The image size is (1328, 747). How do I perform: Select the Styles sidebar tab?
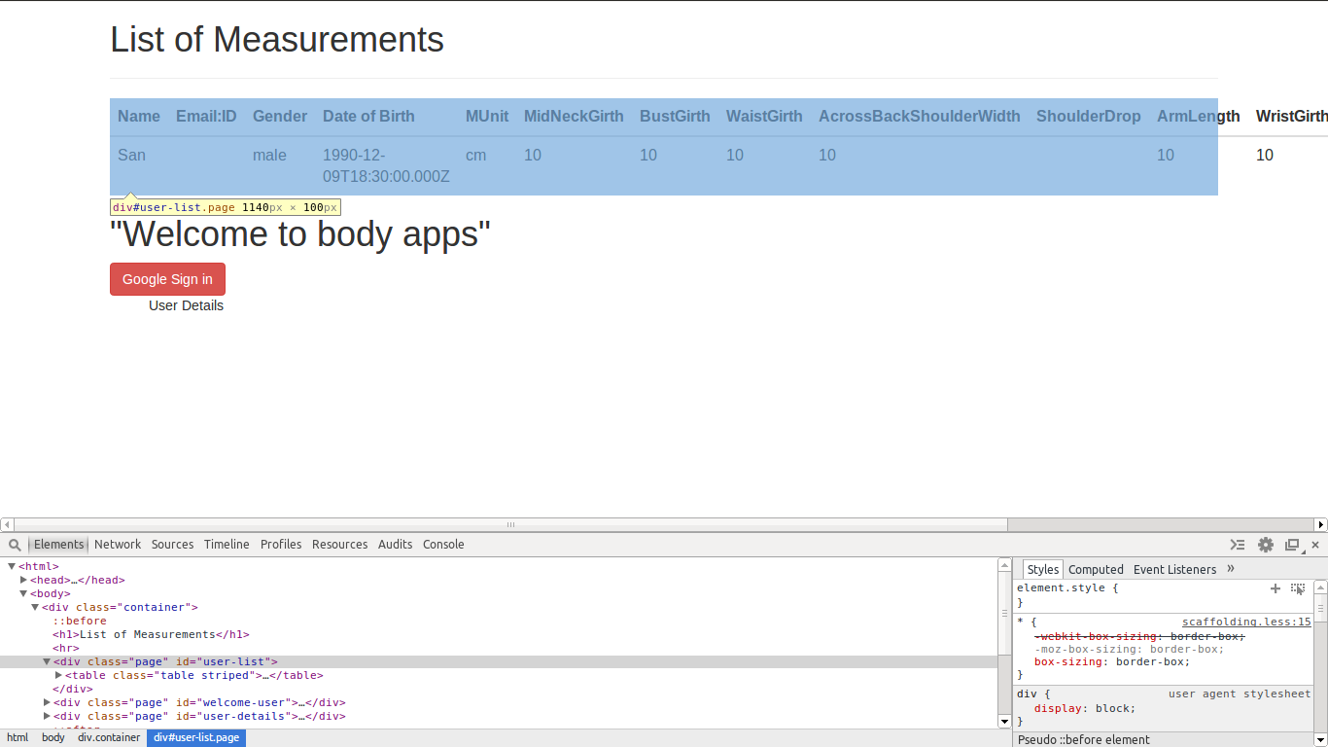[x=1042, y=570]
